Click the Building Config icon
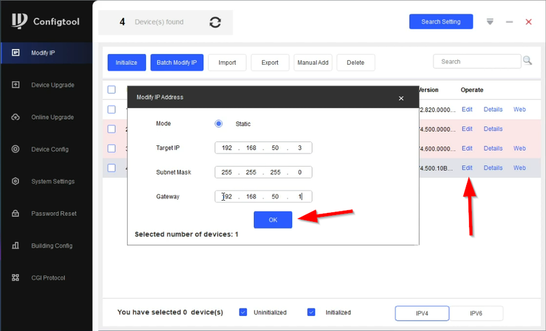Viewport: 546px width, 331px height. (15, 246)
